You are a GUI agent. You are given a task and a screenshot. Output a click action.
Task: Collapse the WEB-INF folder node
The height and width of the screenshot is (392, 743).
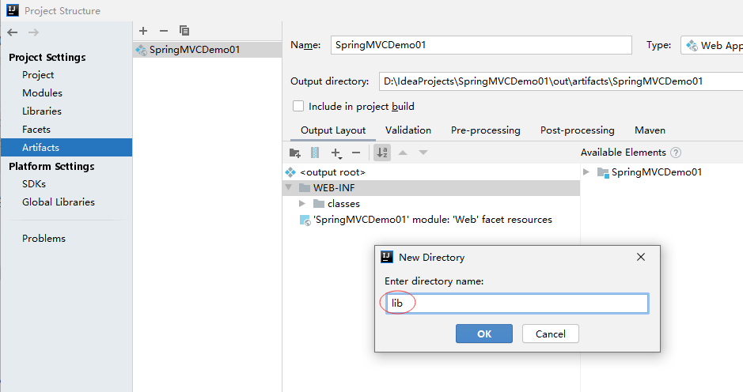289,188
